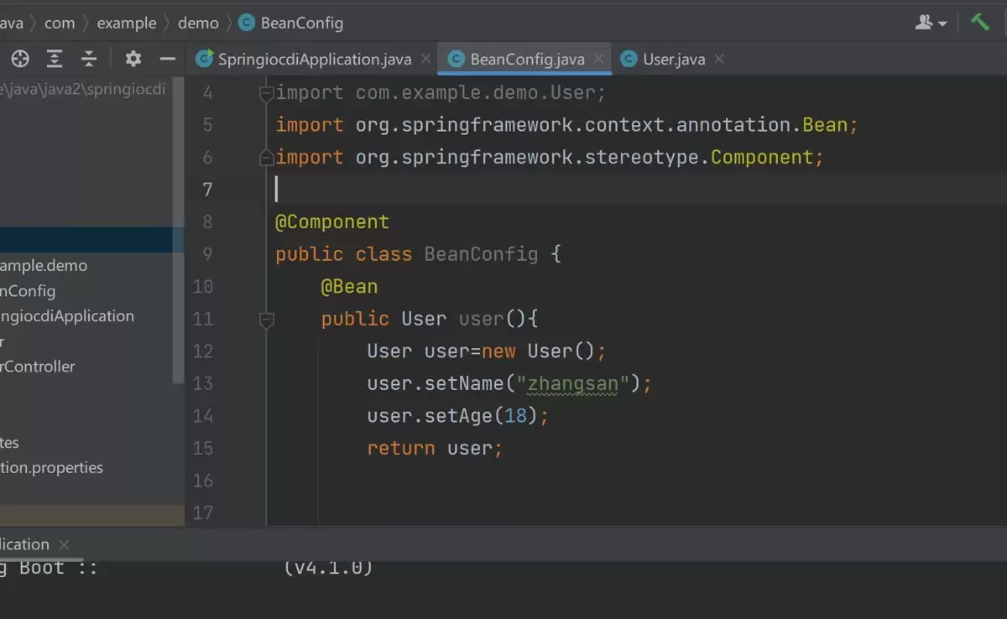Select nConfig class in project tree

pos(28,291)
